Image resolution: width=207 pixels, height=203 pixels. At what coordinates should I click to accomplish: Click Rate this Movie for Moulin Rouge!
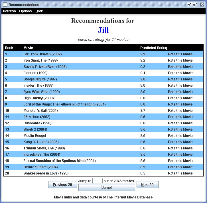(x=180, y=135)
